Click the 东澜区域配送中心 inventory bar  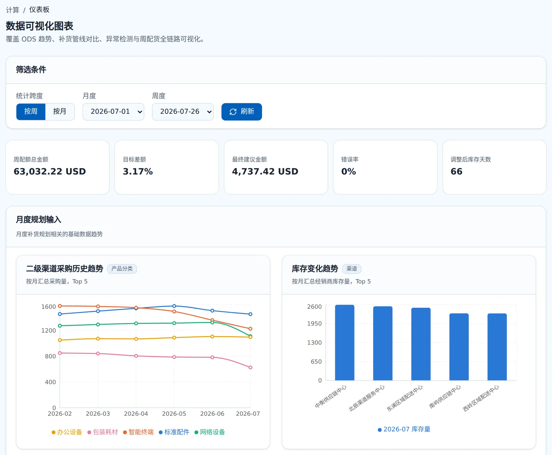(x=421, y=344)
